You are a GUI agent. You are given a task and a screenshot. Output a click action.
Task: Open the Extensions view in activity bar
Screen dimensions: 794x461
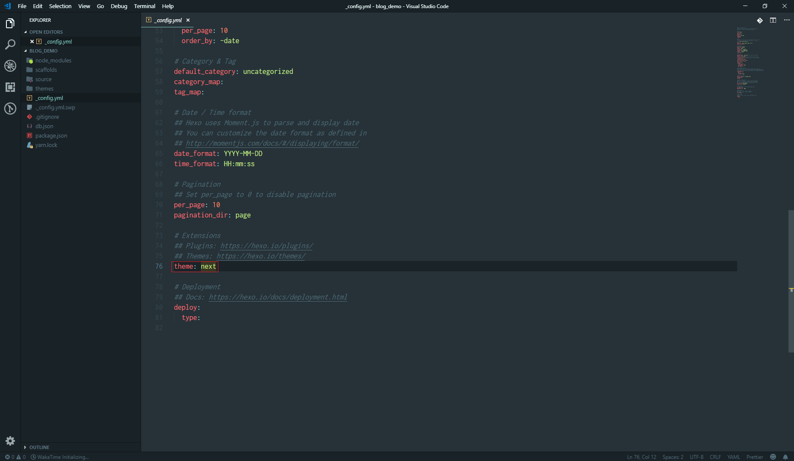[10, 87]
